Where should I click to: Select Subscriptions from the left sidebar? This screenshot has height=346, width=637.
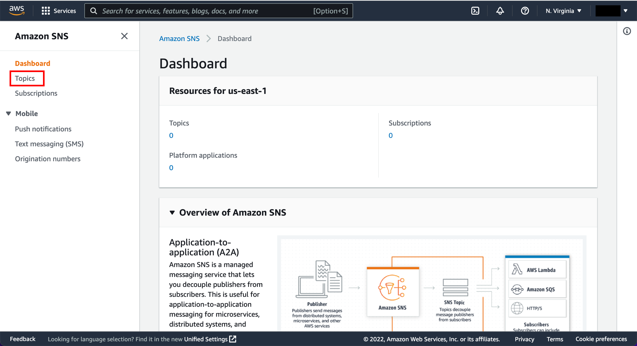point(36,93)
